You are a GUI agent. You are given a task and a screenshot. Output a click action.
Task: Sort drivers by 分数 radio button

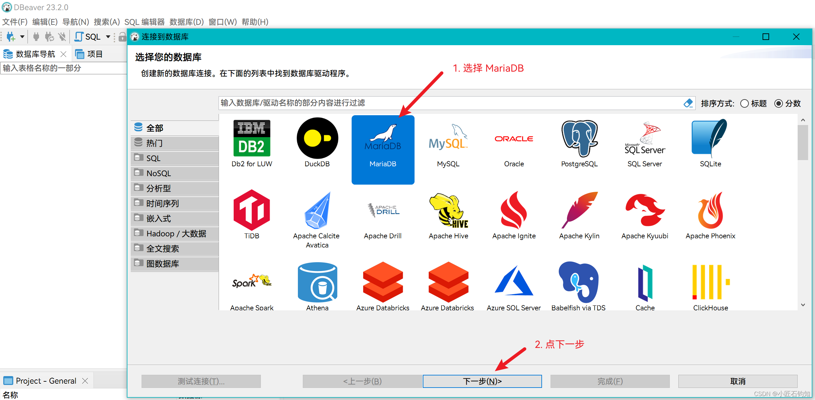(779, 103)
